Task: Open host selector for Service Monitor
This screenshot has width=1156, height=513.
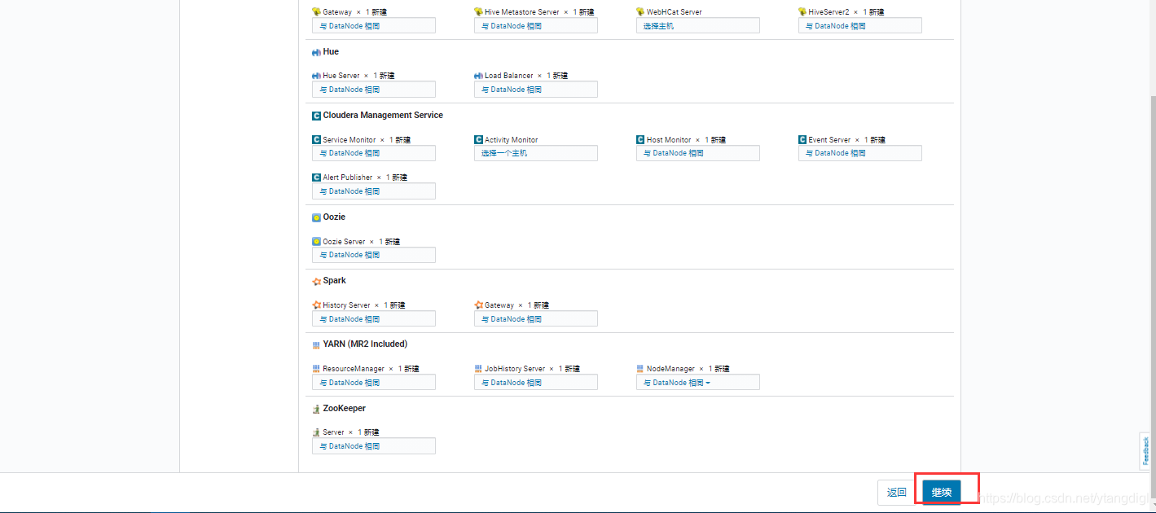Action: click(374, 153)
